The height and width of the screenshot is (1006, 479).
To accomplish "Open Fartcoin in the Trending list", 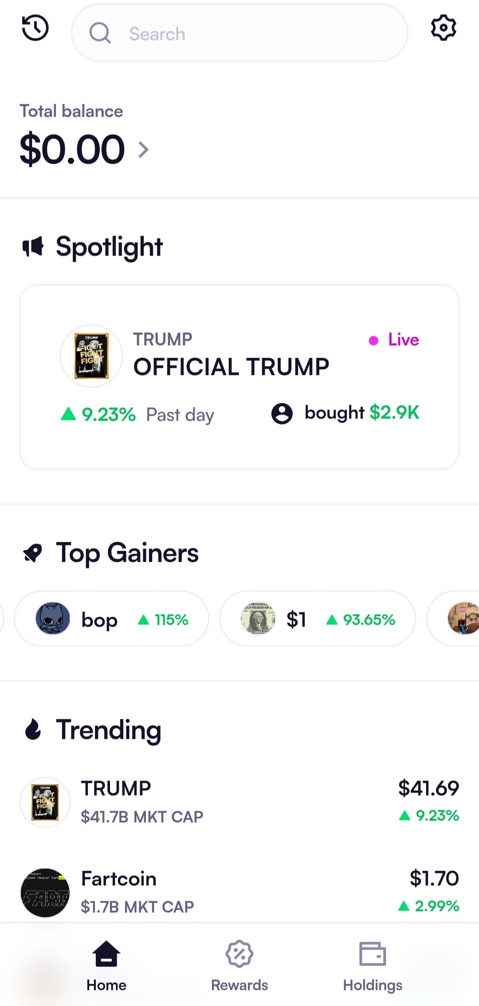I will pyautogui.click(x=239, y=892).
